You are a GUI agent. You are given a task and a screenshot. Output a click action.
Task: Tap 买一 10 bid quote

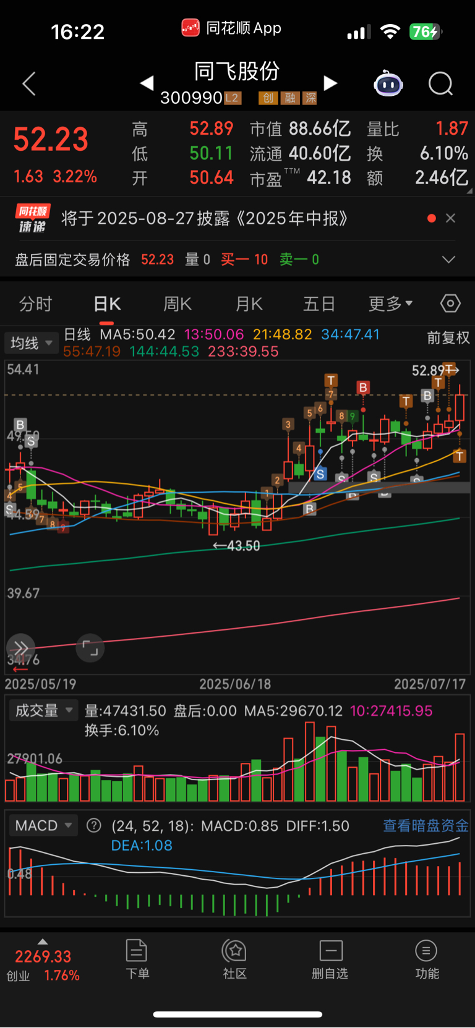(244, 260)
